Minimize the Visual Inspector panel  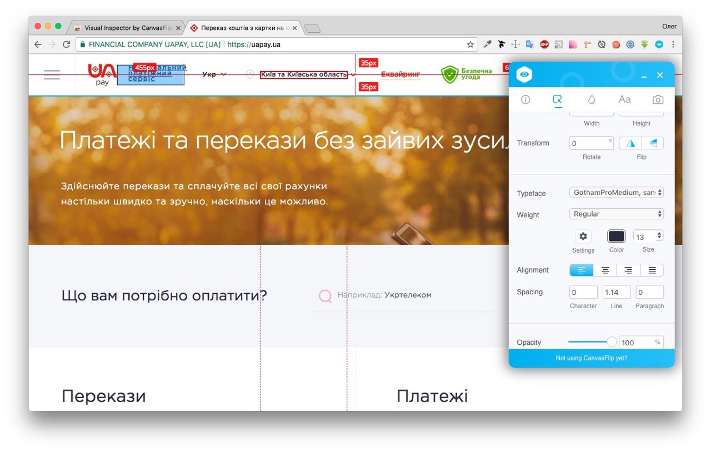tap(644, 76)
